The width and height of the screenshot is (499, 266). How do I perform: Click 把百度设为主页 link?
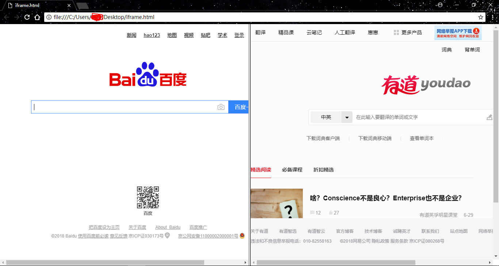[104, 227]
